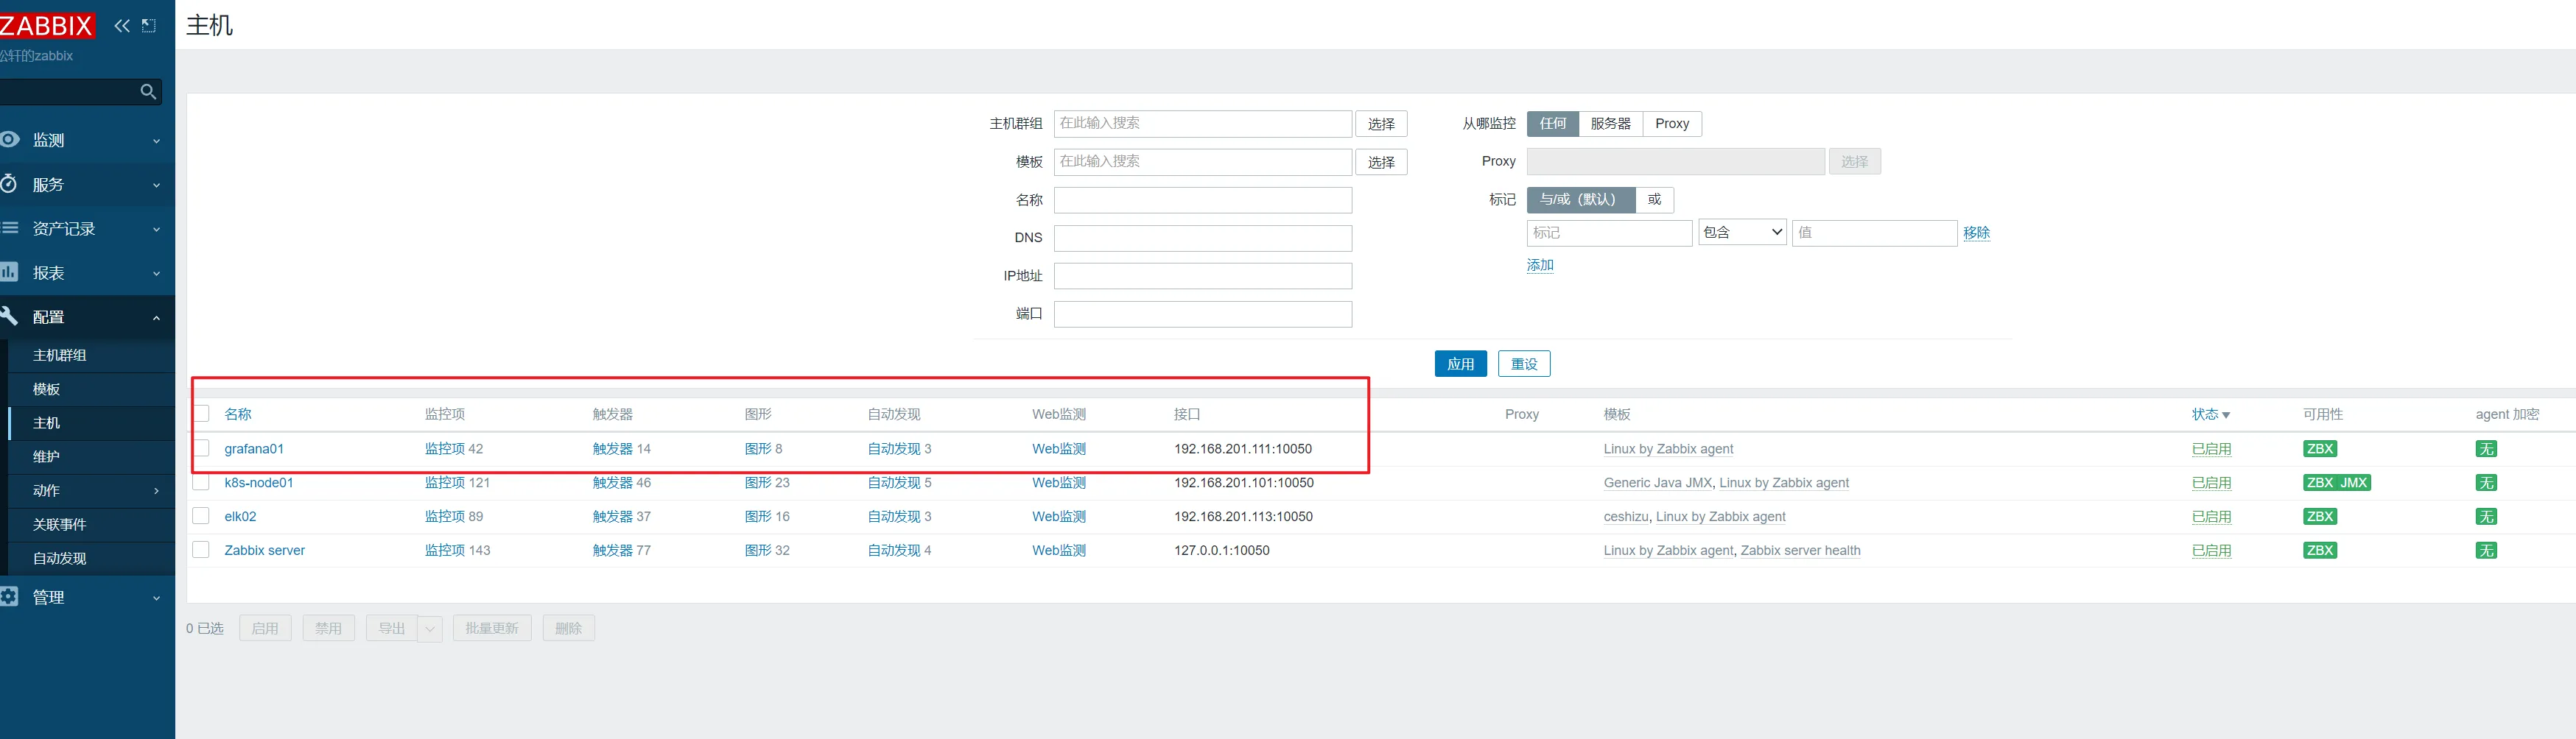Click the magnifier search icon in sidebar
This screenshot has width=2576, height=739.
[x=148, y=92]
